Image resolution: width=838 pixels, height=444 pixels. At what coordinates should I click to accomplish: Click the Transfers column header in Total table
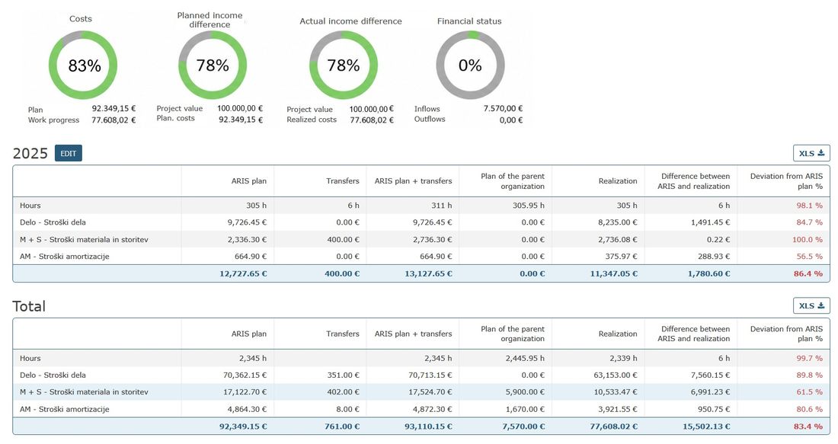(x=343, y=334)
